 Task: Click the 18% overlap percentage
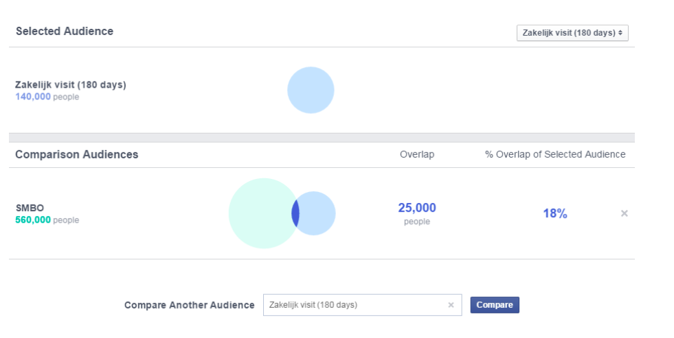[554, 213]
